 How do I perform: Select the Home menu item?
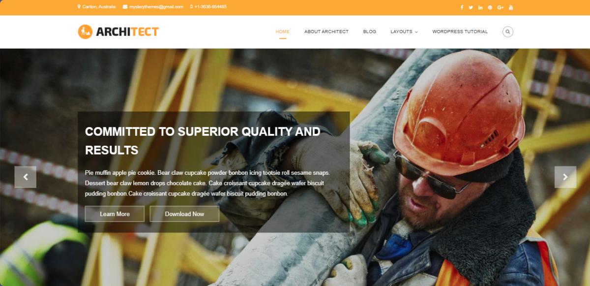[x=283, y=32]
